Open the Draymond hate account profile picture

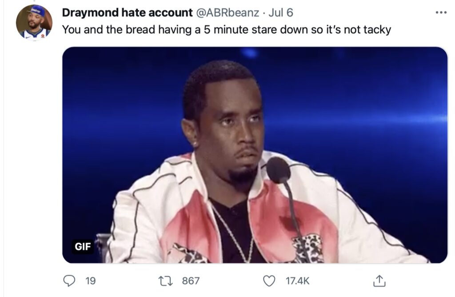pyautogui.click(x=34, y=22)
